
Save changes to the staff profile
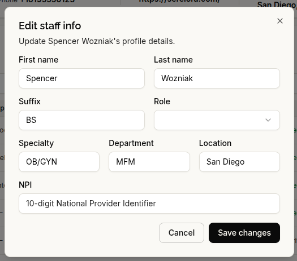[x=244, y=233]
